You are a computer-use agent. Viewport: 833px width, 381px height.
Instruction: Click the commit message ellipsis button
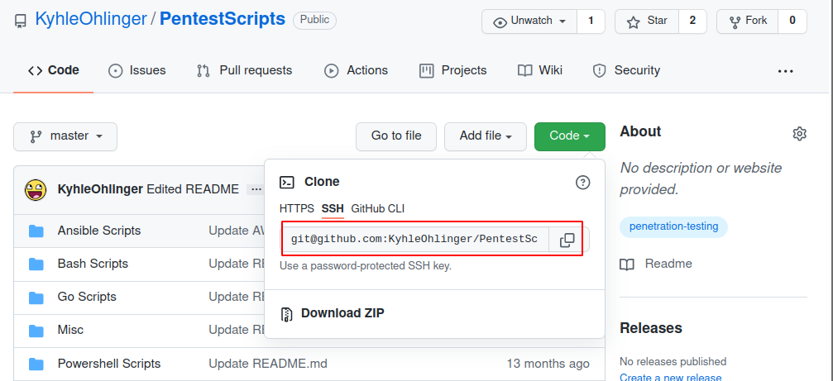(256, 189)
